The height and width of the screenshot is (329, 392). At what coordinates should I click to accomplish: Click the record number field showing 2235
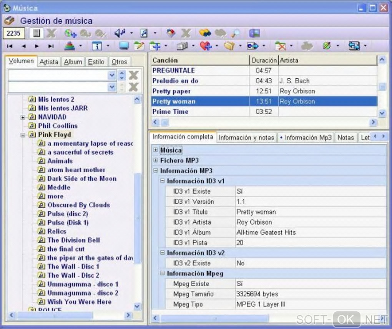pos(14,33)
